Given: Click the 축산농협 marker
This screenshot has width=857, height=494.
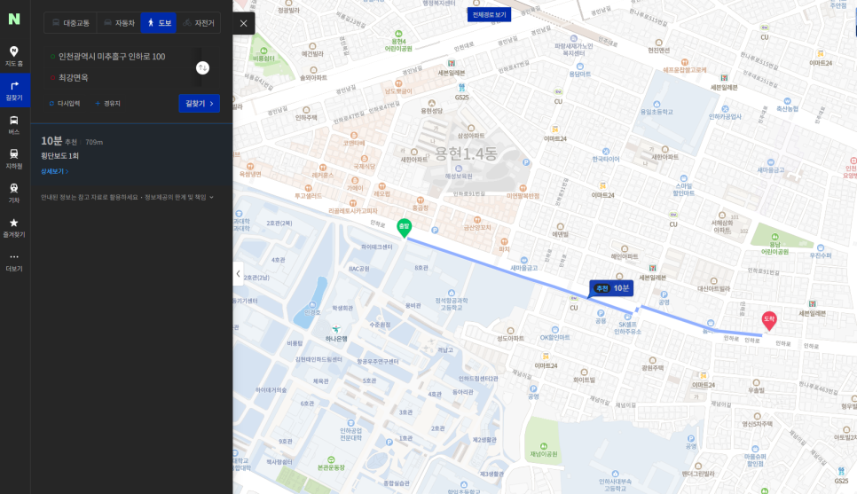Looking at the screenshot, I should tap(787, 101).
